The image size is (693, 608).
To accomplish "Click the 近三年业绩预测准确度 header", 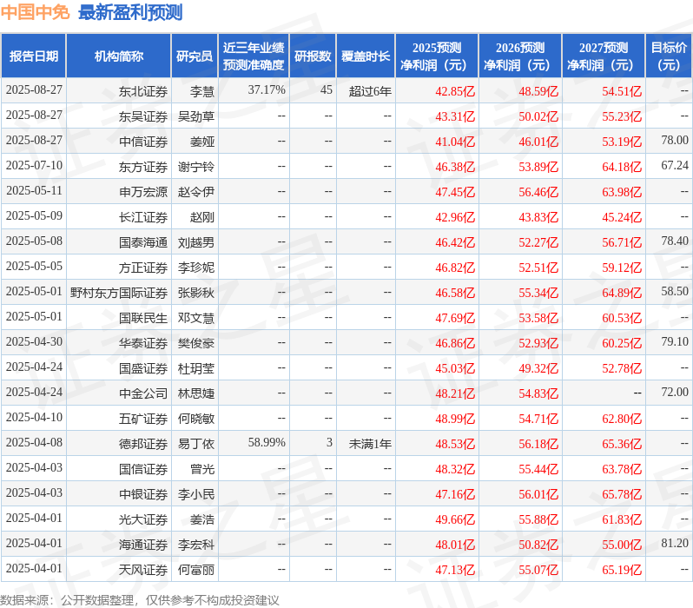I will point(254,56).
